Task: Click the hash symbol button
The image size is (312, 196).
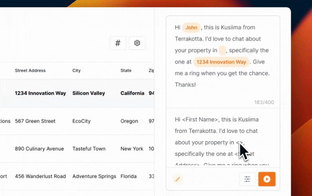Action: point(118,43)
